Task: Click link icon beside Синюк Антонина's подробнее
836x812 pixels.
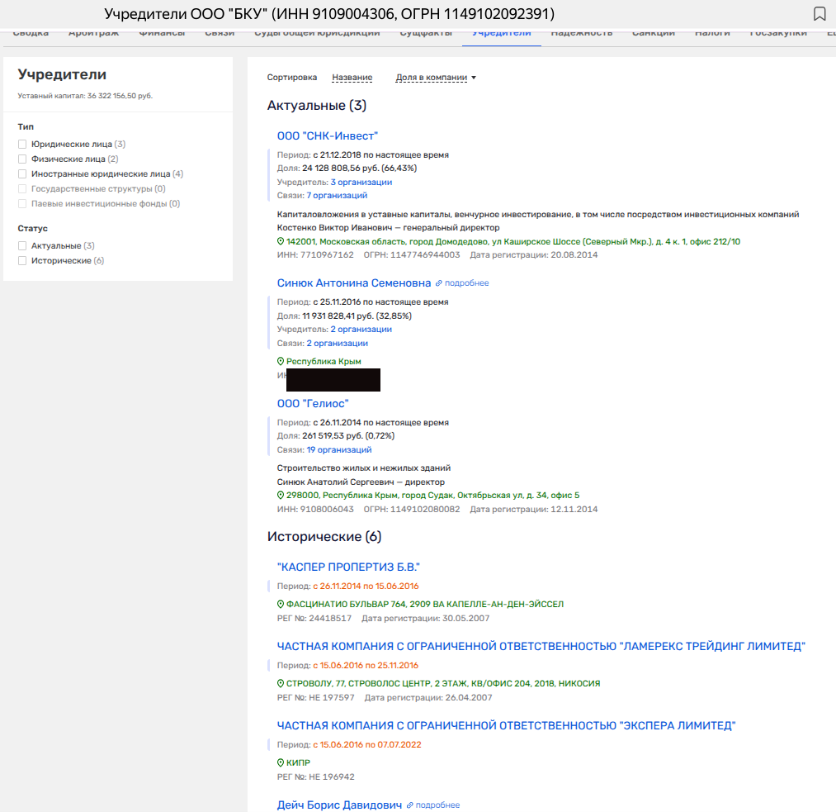Action: point(439,283)
